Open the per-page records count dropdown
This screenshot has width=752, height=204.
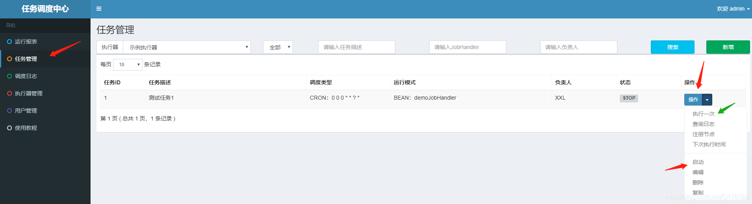pos(128,64)
